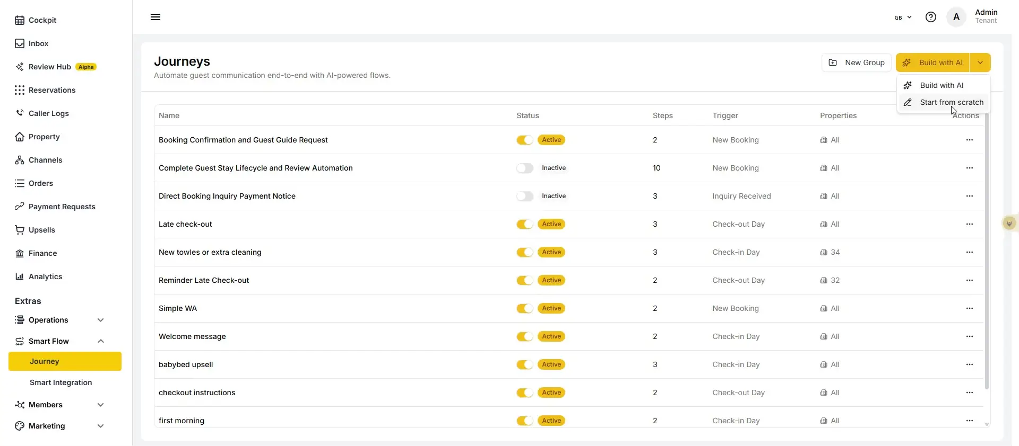Toggle New towles or extra cleaning
Viewport: 1019px width, 446px height.
525,252
